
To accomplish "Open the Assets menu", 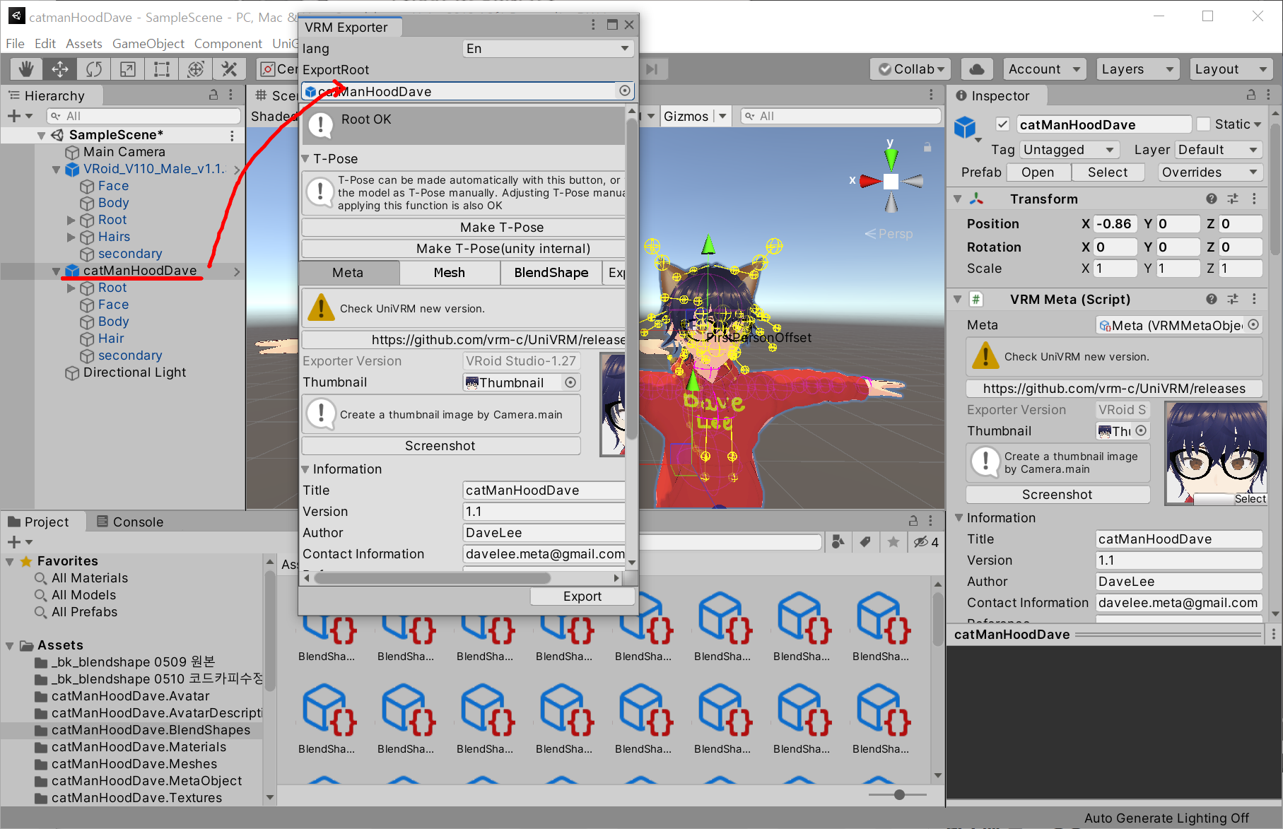I will click(84, 43).
